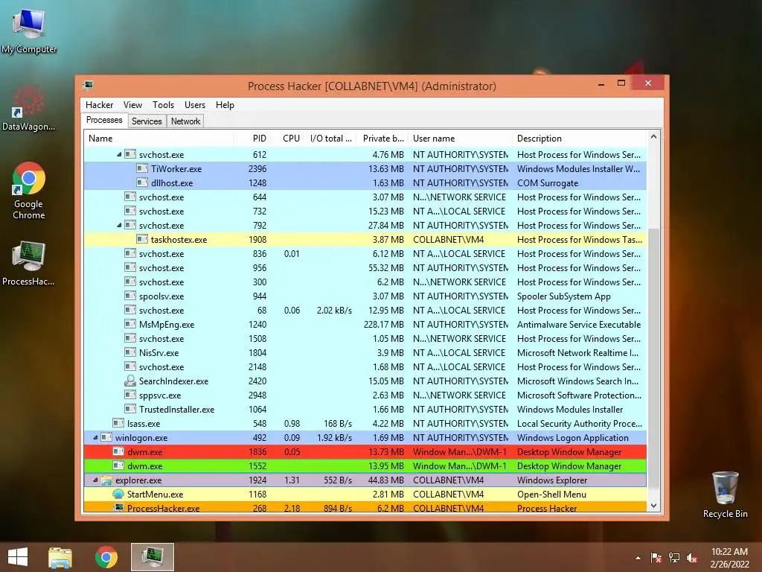Open Google Chrome desktop shortcut
762x572 pixels.
click(x=29, y=190)
